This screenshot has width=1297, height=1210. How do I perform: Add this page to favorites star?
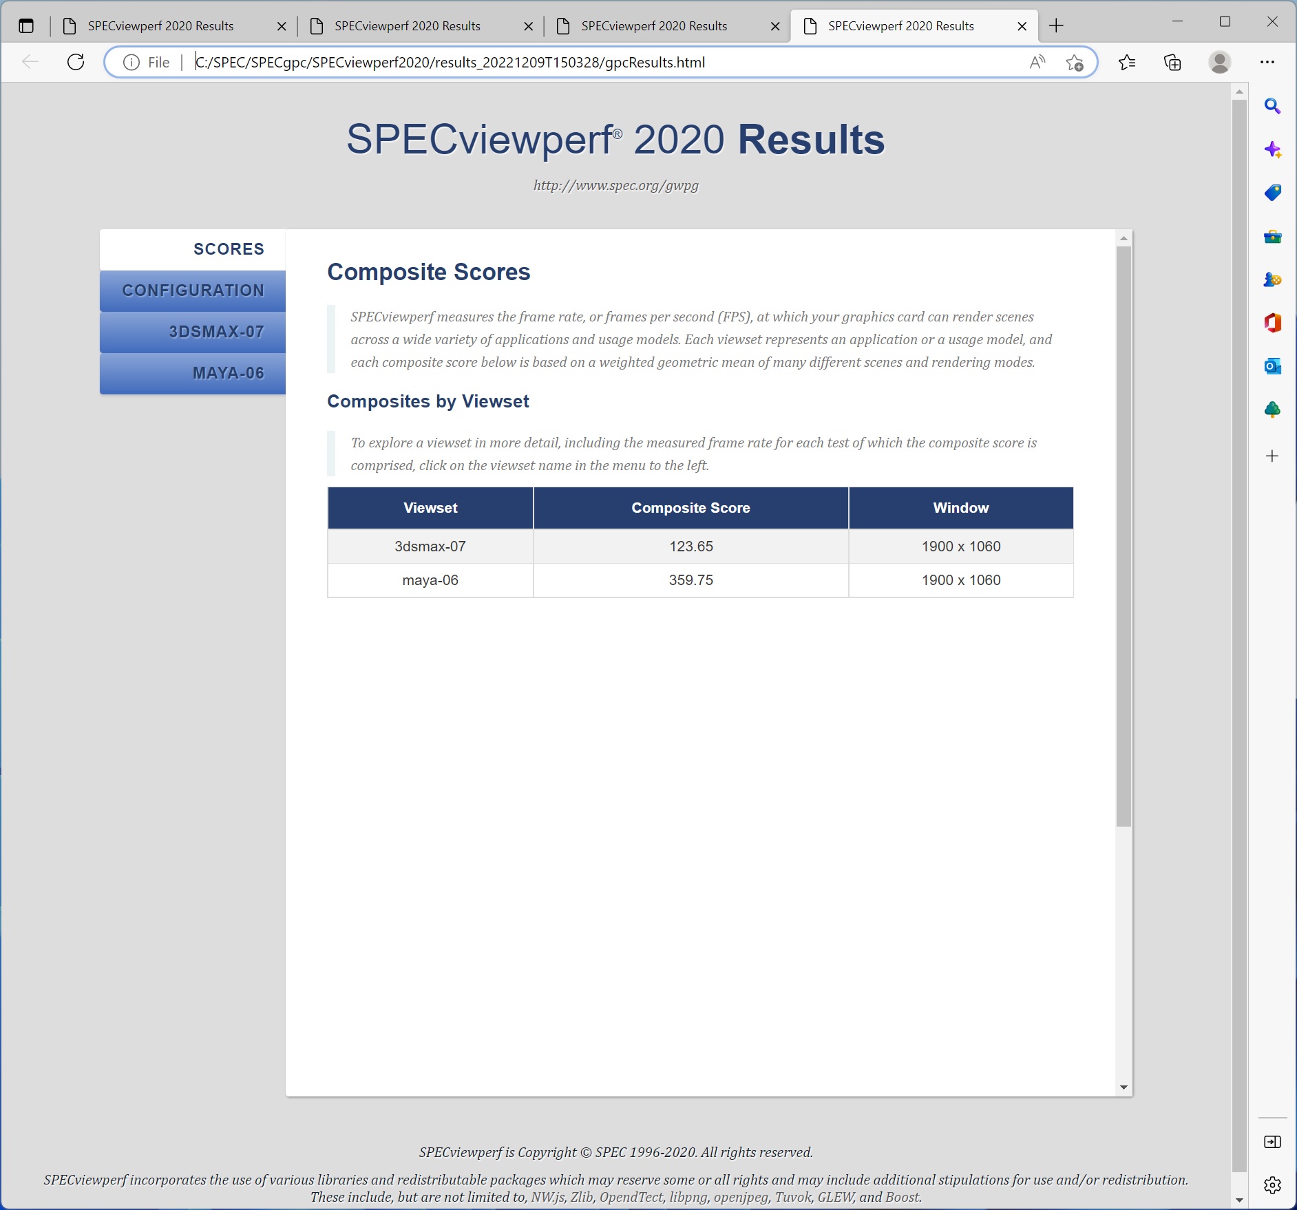pos(1074,63)
